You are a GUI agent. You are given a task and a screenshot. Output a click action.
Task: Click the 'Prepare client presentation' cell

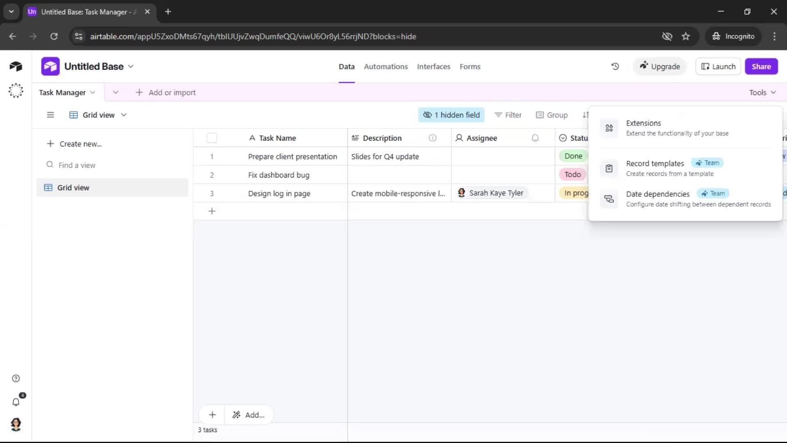pos(293,156)
